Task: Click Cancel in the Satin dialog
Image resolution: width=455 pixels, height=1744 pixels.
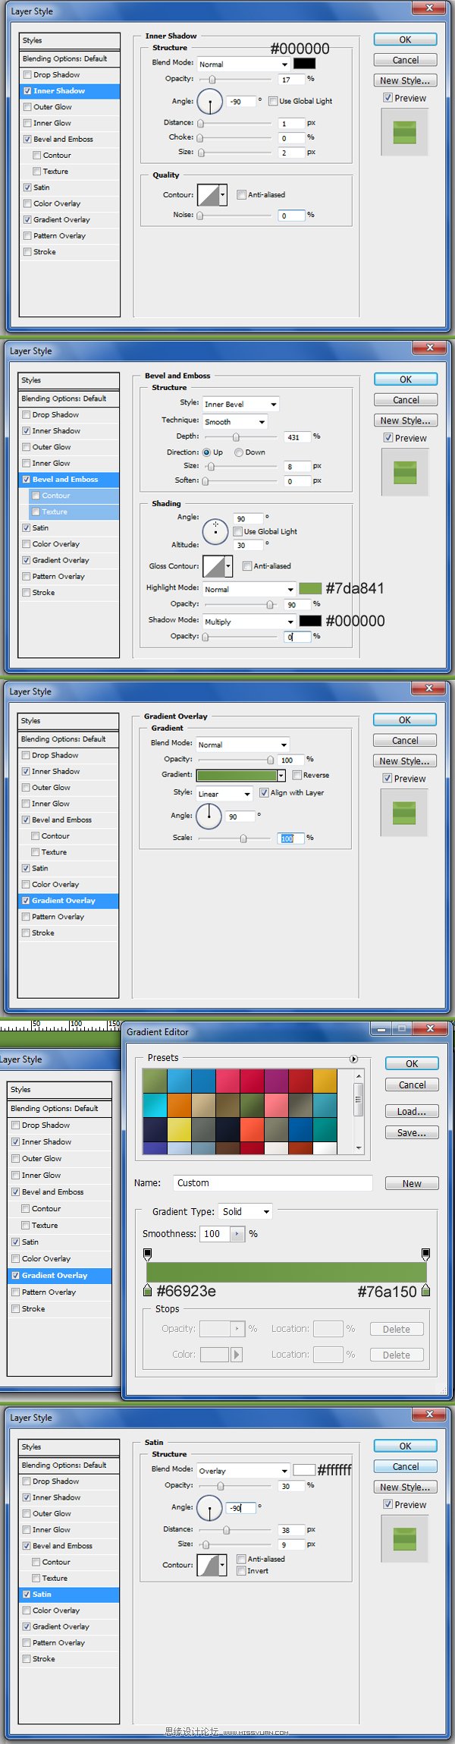Action: (406, 1466)
